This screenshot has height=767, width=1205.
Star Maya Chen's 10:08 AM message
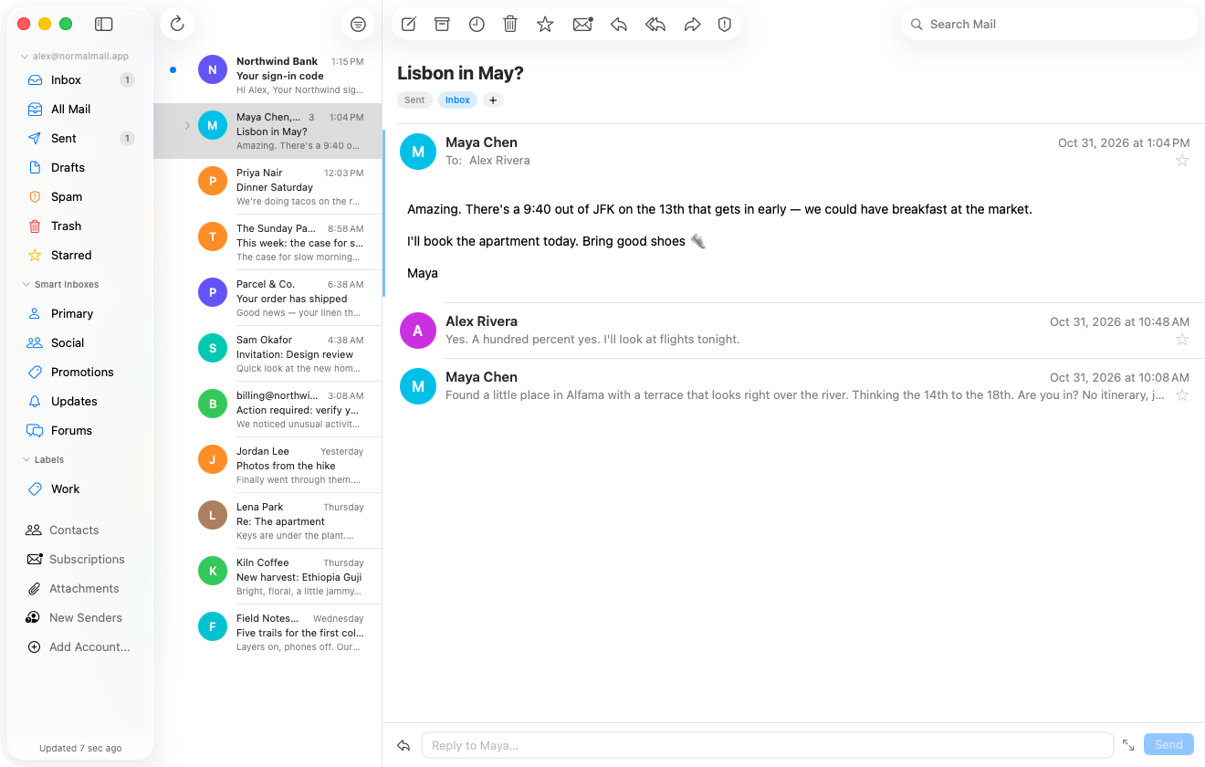coord(1182,395)
